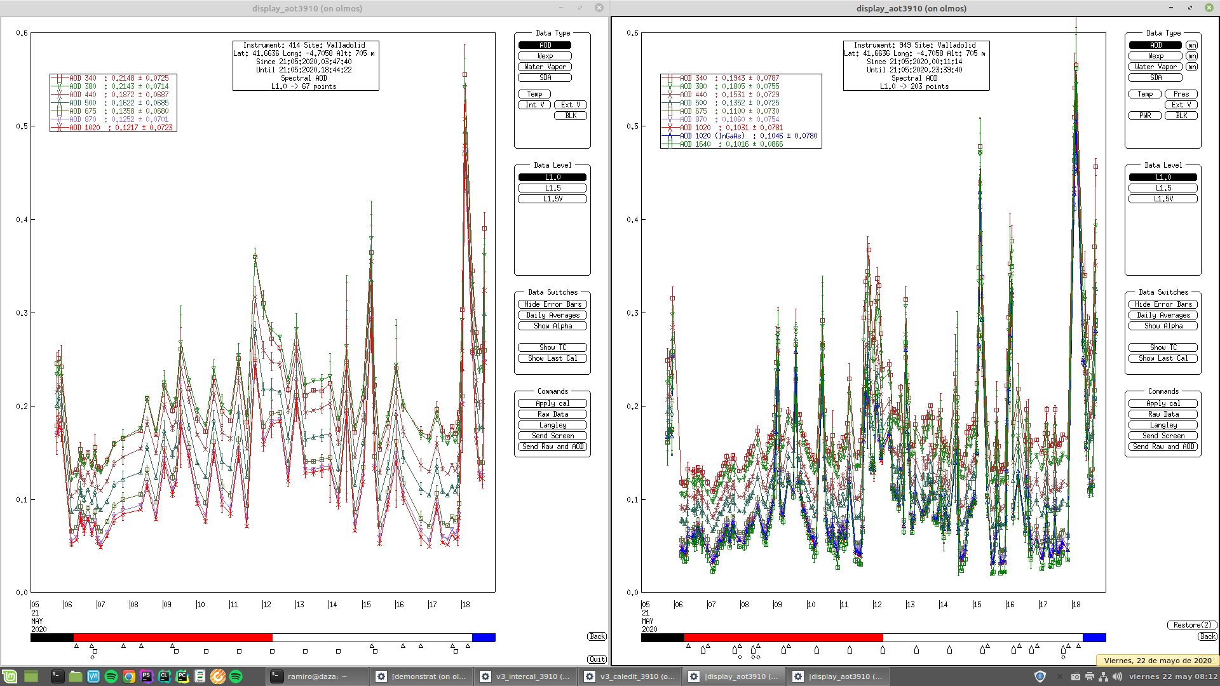Select AOD data type in left window
Image resolution: width=1220 pixels, height=686 pixels.
[x=545, y=45]
